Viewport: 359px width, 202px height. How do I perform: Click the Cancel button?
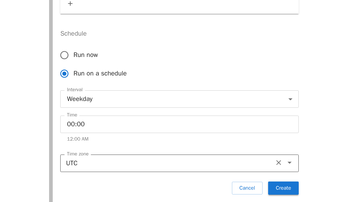247,188
